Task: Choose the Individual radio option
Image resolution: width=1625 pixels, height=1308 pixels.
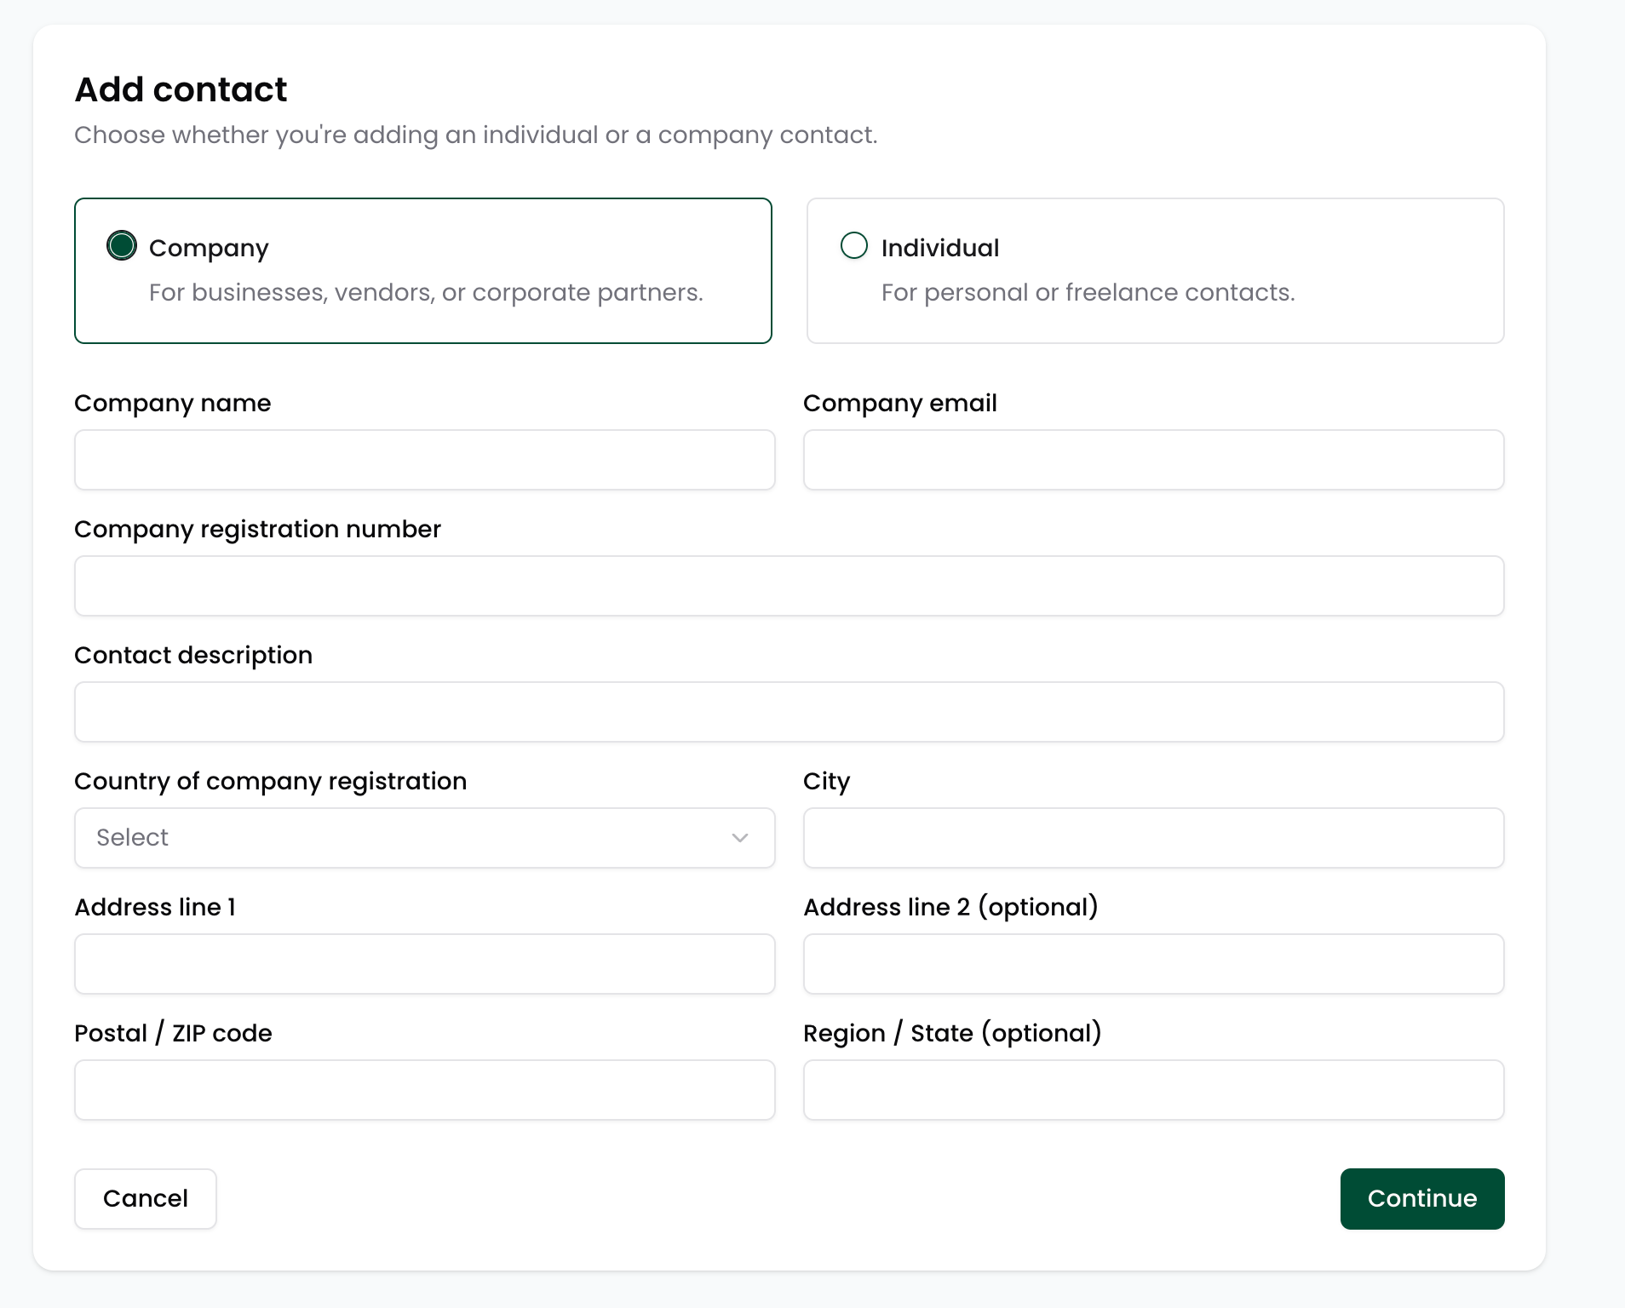Action: coord(853,246)
